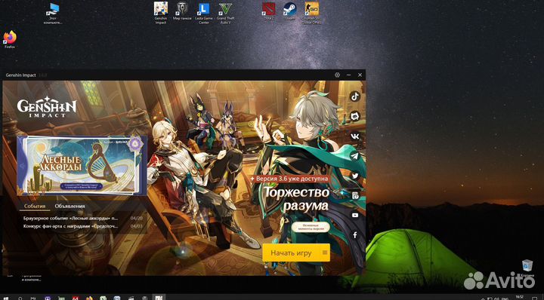The width and height of the screenshot is (544, 300).
Task: Open the Twitter bird icon
Action: [354, 176]
